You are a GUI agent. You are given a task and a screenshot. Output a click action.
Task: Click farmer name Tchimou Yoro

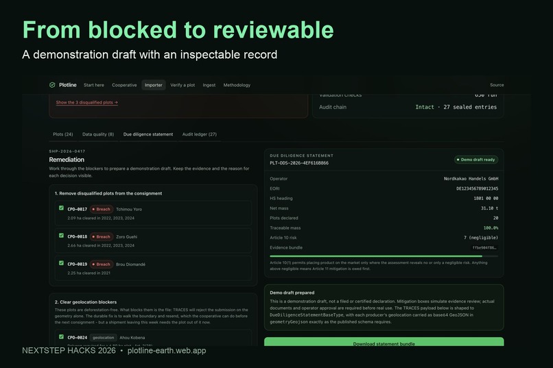point(129,209)
